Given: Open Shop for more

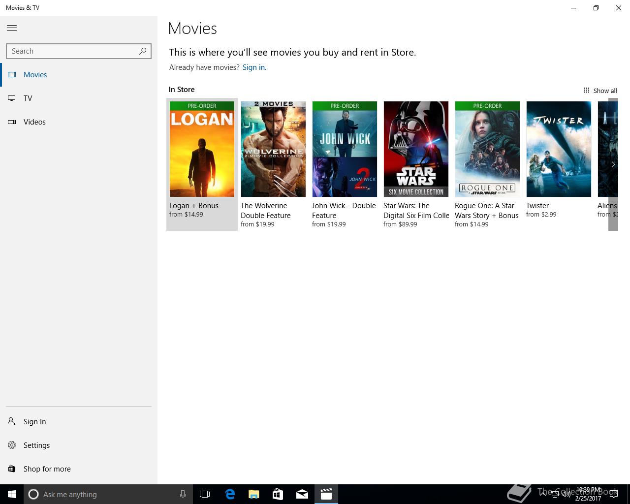Looking at the screenshot, I should click(79, 469).
